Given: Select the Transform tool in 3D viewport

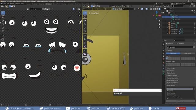Looking at the screenshot, I should pyautogui.click(x=85, y=31).
